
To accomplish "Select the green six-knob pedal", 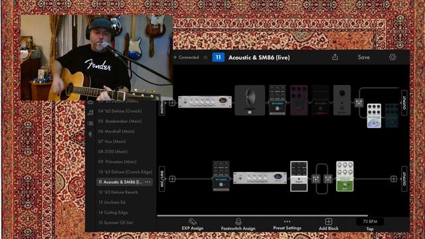I will (345, 177).
